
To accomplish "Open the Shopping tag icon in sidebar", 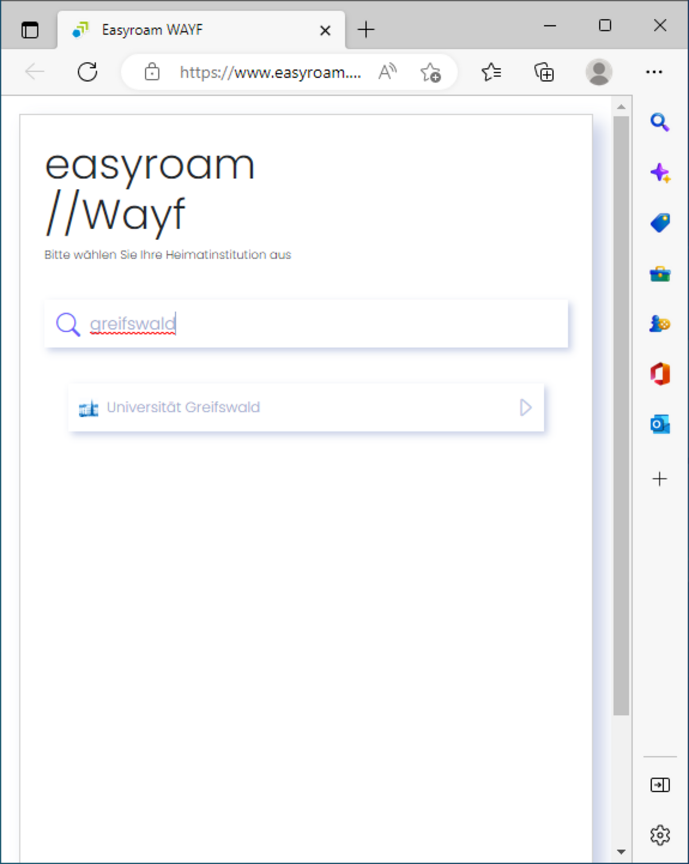I will pos(660,223).
